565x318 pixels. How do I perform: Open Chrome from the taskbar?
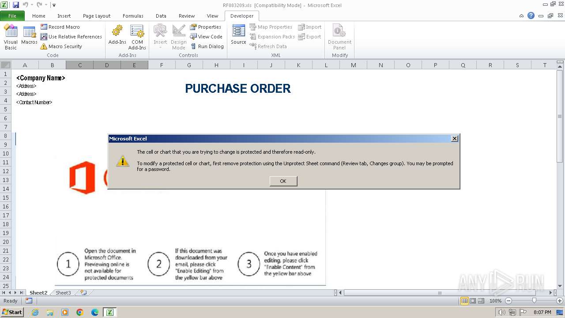[x=80, y=312]
